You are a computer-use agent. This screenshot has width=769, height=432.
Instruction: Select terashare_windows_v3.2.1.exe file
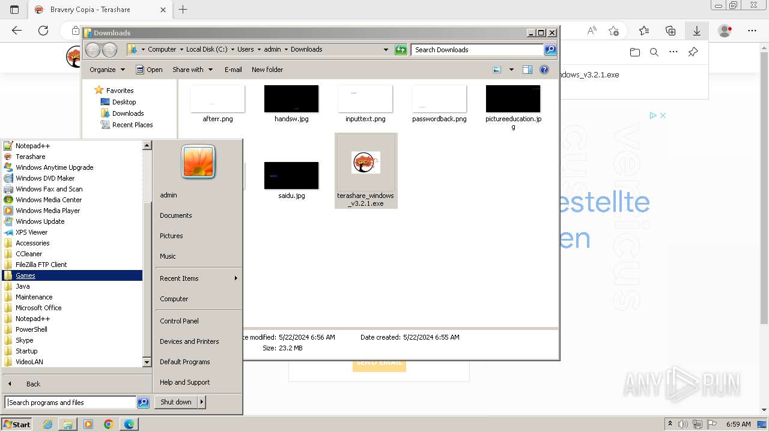click(366, 171)
